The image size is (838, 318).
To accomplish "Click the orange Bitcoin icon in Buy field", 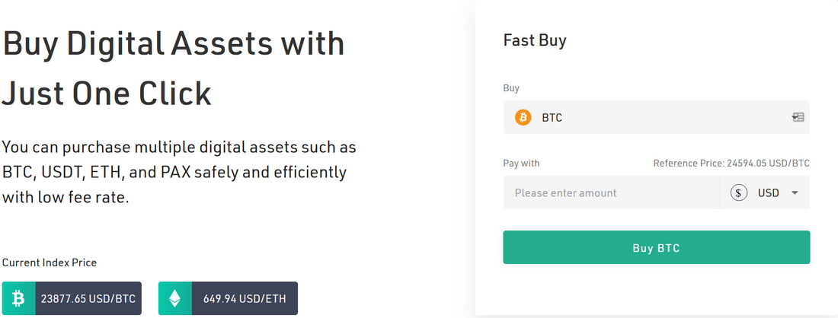I will pyautogui.click(x=523, y=117).
